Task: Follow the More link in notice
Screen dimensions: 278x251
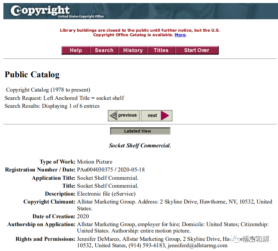Action: 180,35
